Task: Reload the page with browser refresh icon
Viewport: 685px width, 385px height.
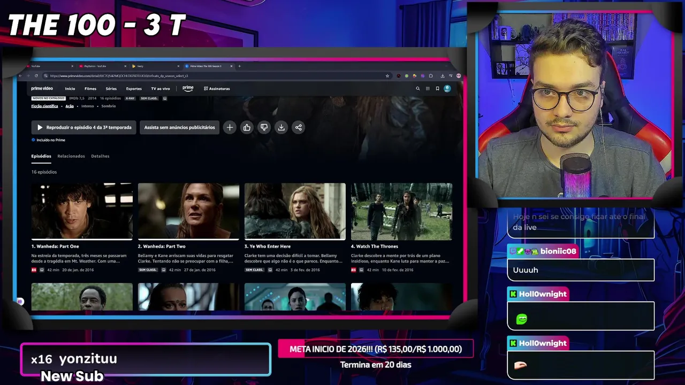Action: coord(36,76)
